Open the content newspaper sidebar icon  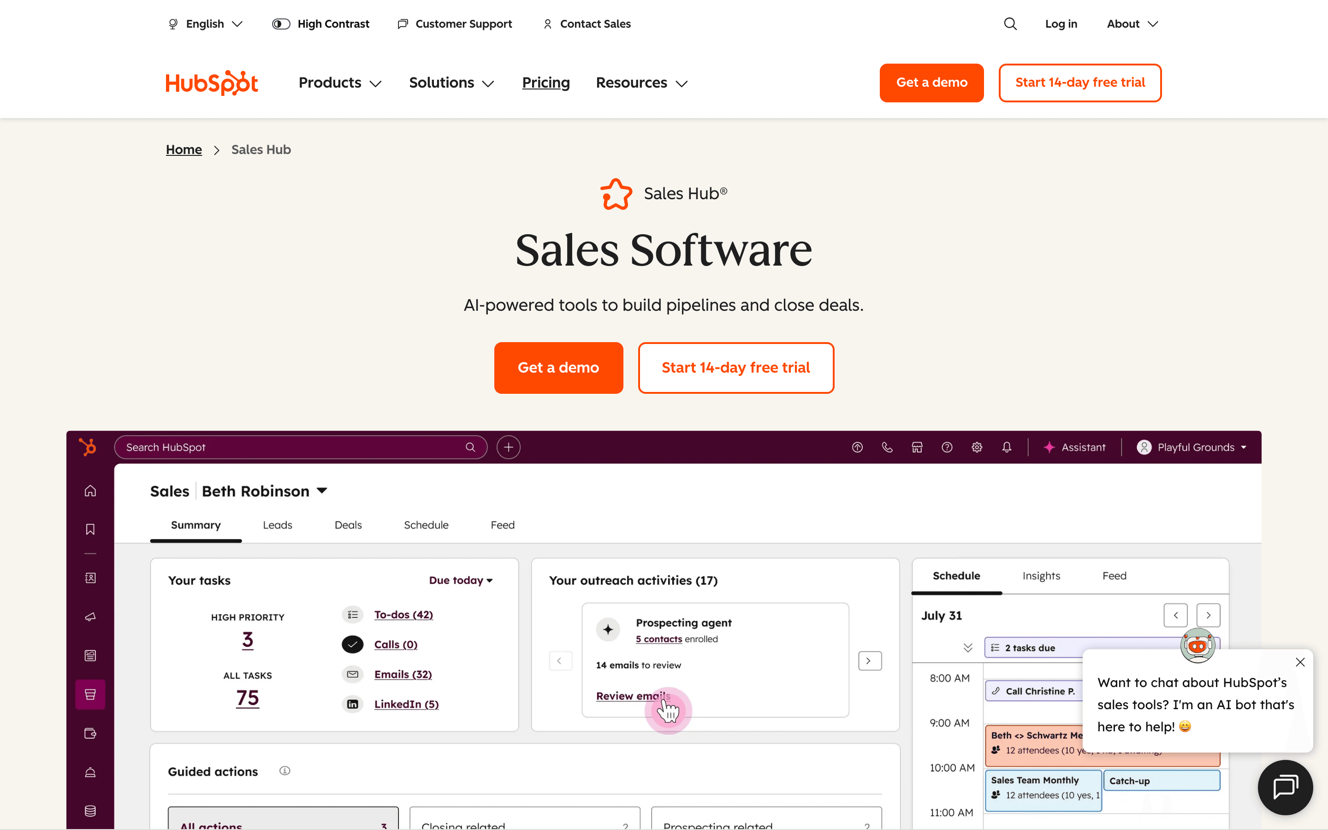tap(90, 655)
